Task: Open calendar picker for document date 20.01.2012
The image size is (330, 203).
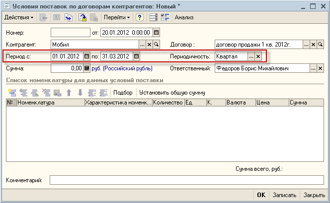Action: click(x=156, y=33)
